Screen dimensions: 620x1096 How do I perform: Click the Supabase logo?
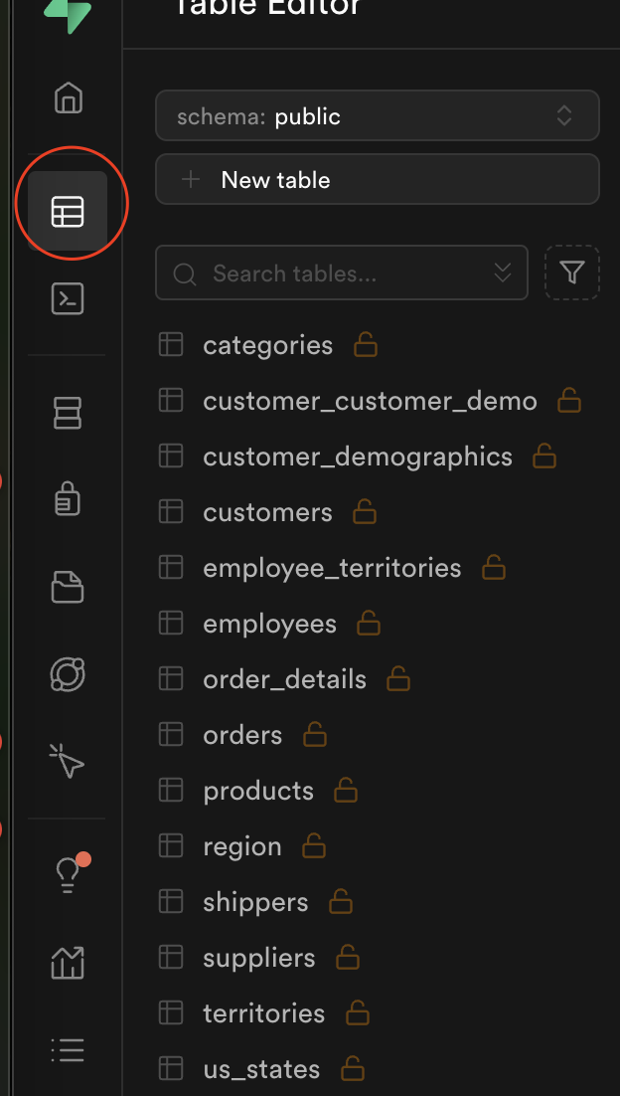pyautogui.click(x=68, y=14)
